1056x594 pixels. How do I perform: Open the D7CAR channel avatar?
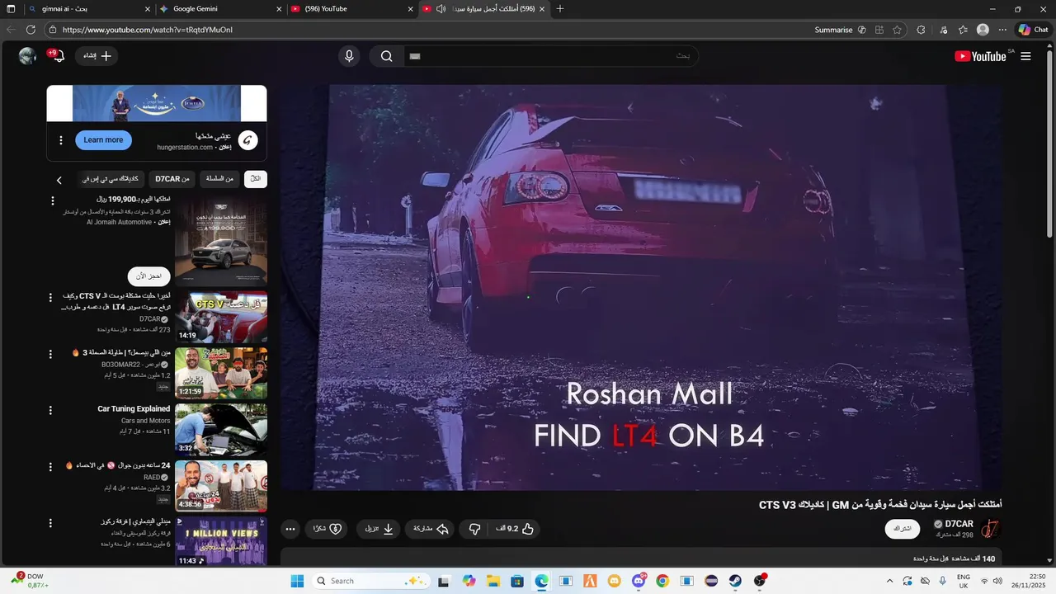[990, 529]
